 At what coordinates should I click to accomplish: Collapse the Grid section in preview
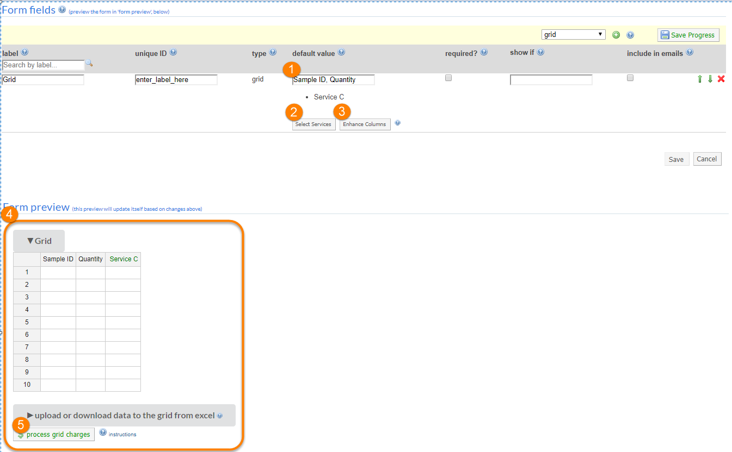click(39, 241)
